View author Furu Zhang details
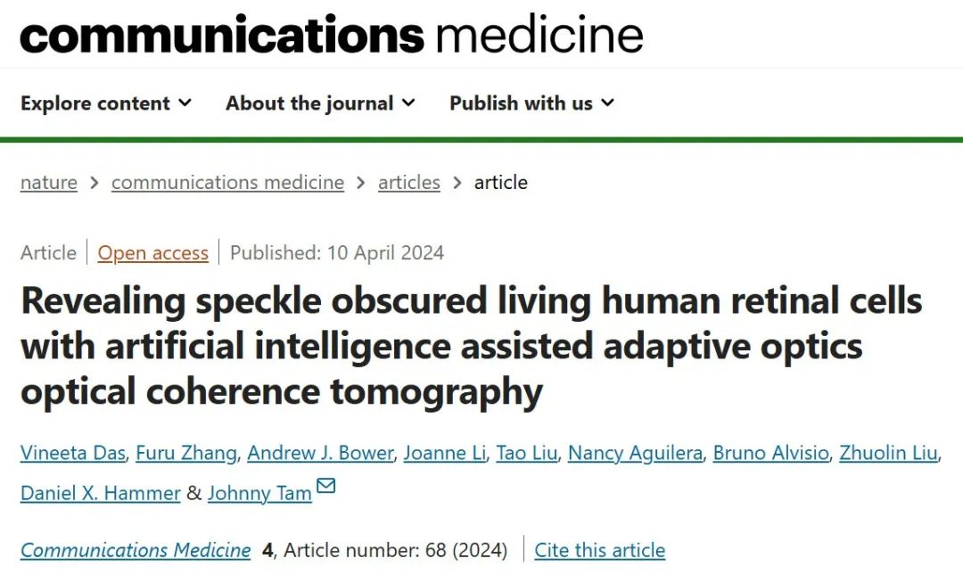Image resolution: width=963 pixels, height=583 pixels. [x=186, y=454]
